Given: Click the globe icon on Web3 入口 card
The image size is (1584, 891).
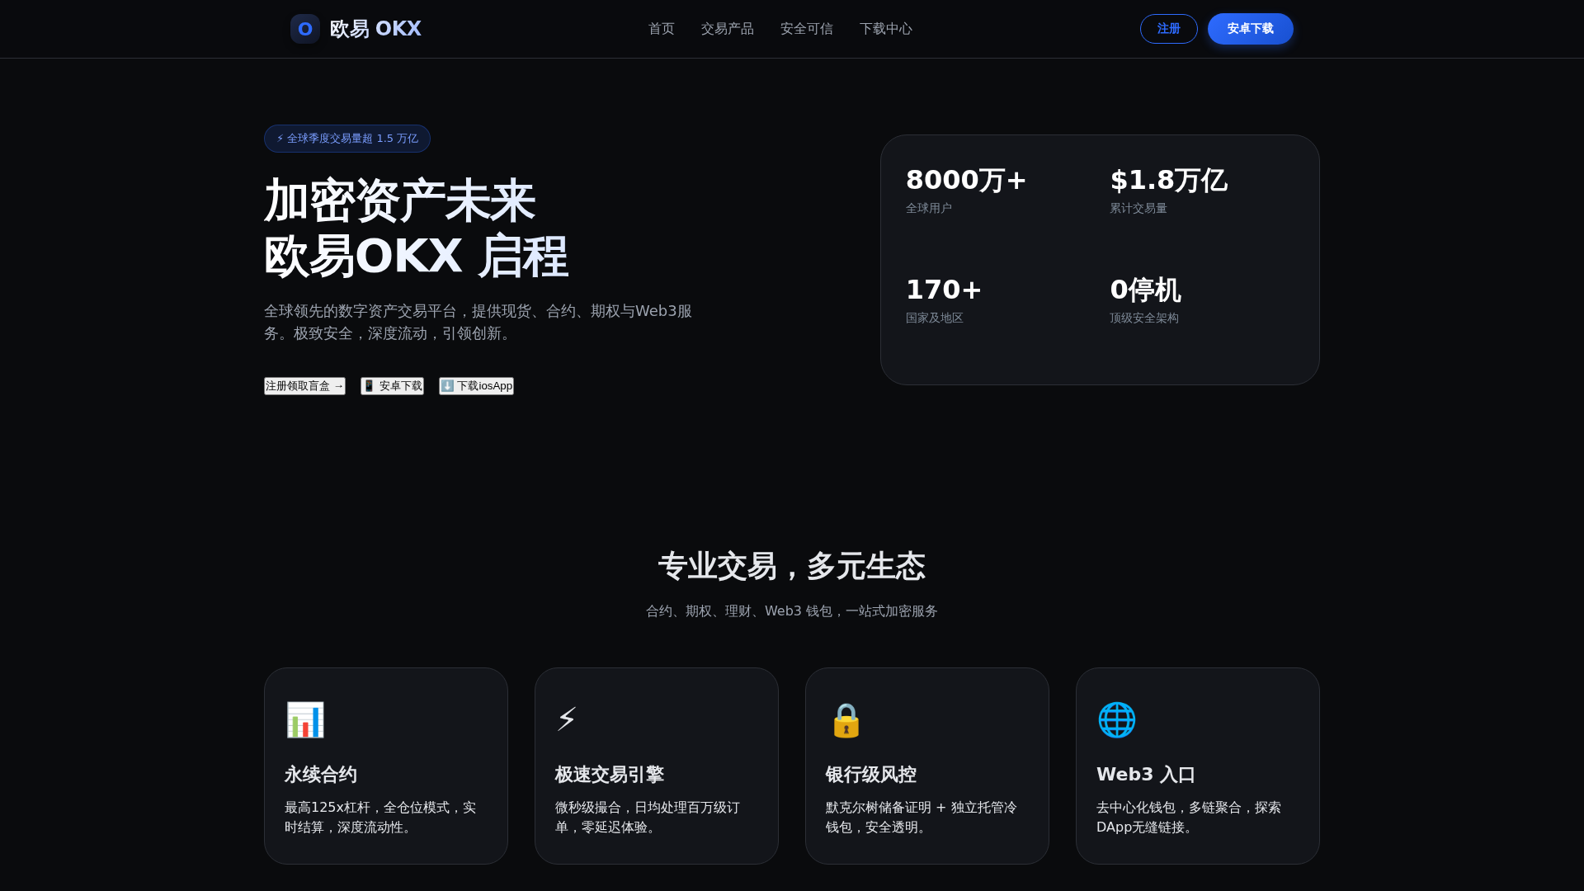Looking at the screenshot, I should tap(1116, 719).
